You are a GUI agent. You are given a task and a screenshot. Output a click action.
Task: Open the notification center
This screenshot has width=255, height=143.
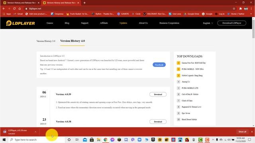coord(250,140)
